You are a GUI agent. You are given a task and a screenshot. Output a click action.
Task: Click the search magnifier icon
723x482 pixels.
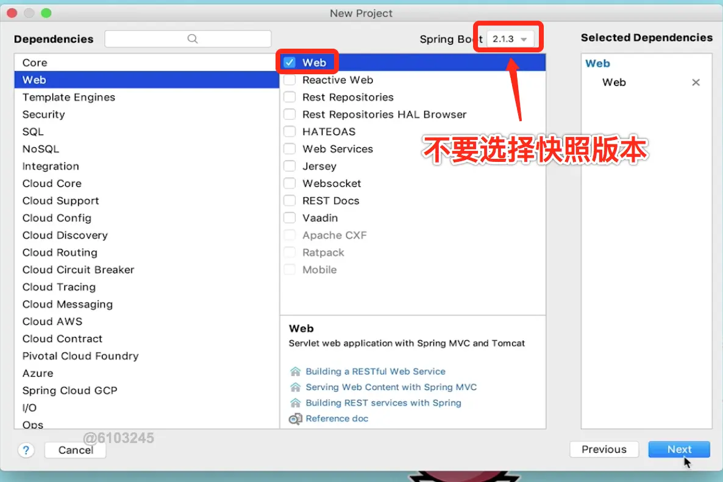192,39
